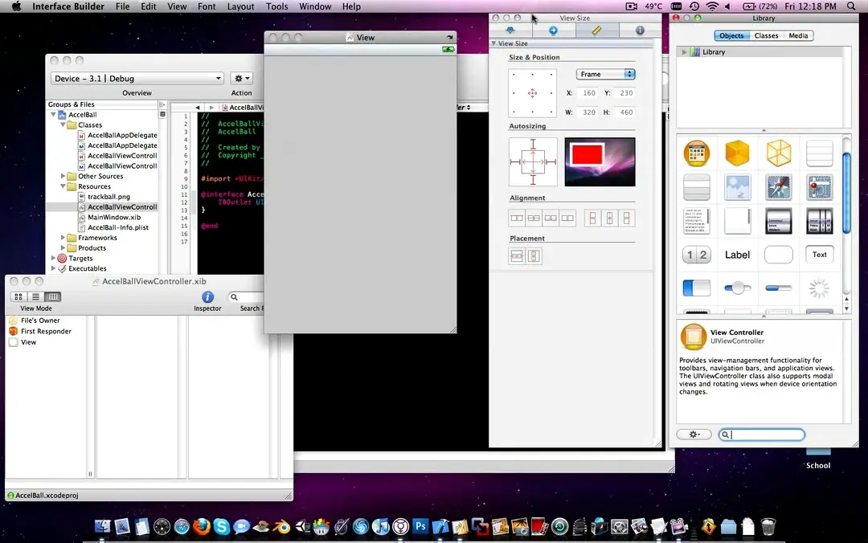Screen dimensions: 868x543
Task: Choose the Progress View bar object
Action: click(x=778, y=288)
